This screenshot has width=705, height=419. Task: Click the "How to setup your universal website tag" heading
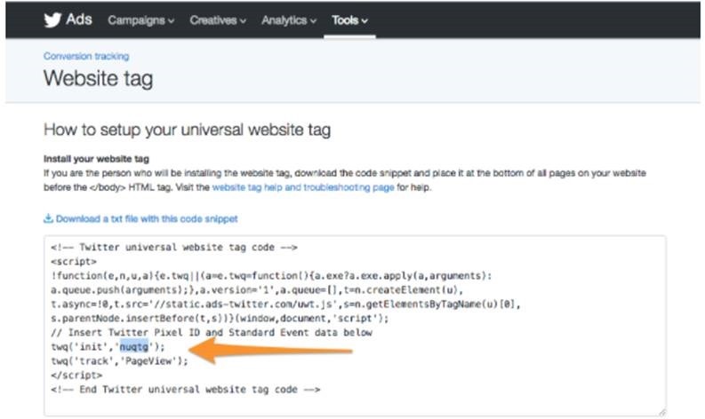pos(187,130)
